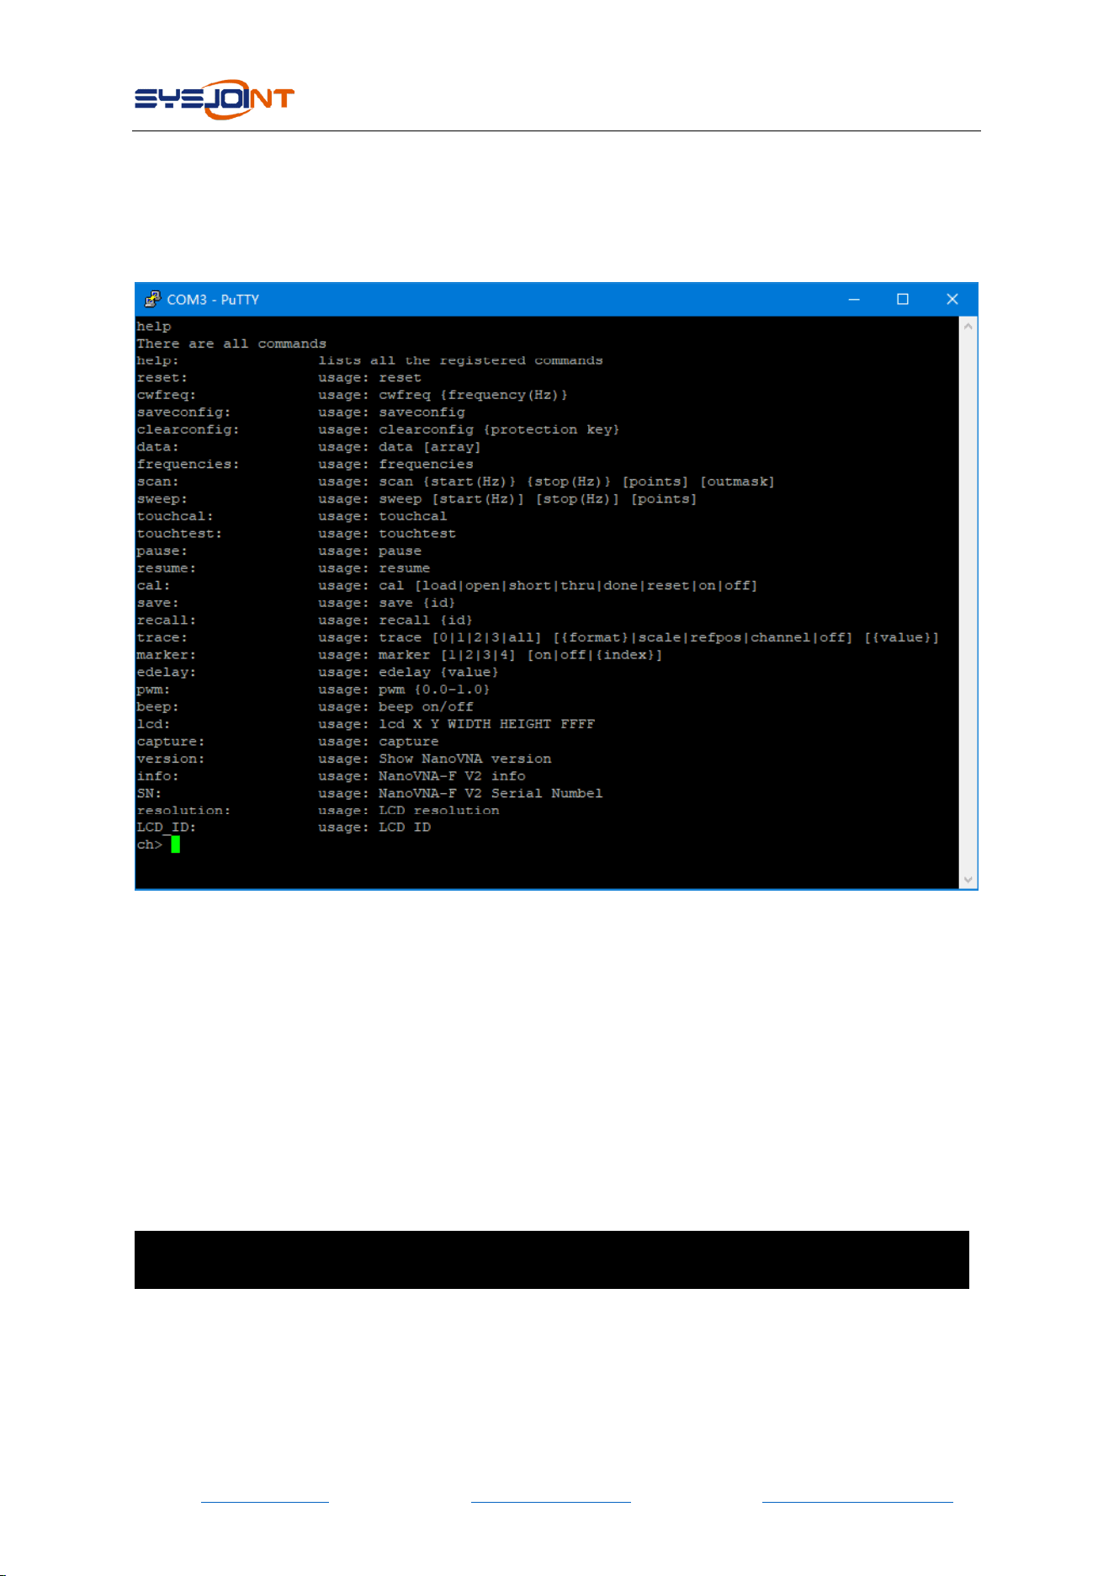This screenshot has height=1576, width=1114.
Task: Click the 'resume:' command name
Action: coord(167,568)
